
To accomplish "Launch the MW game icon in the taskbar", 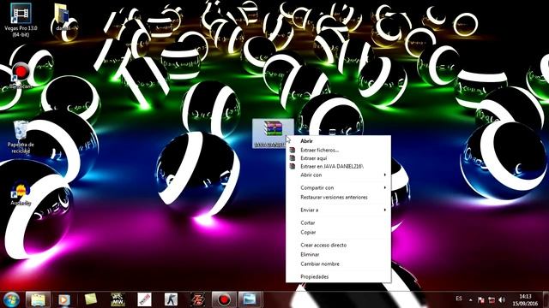I will click(118, 299).
